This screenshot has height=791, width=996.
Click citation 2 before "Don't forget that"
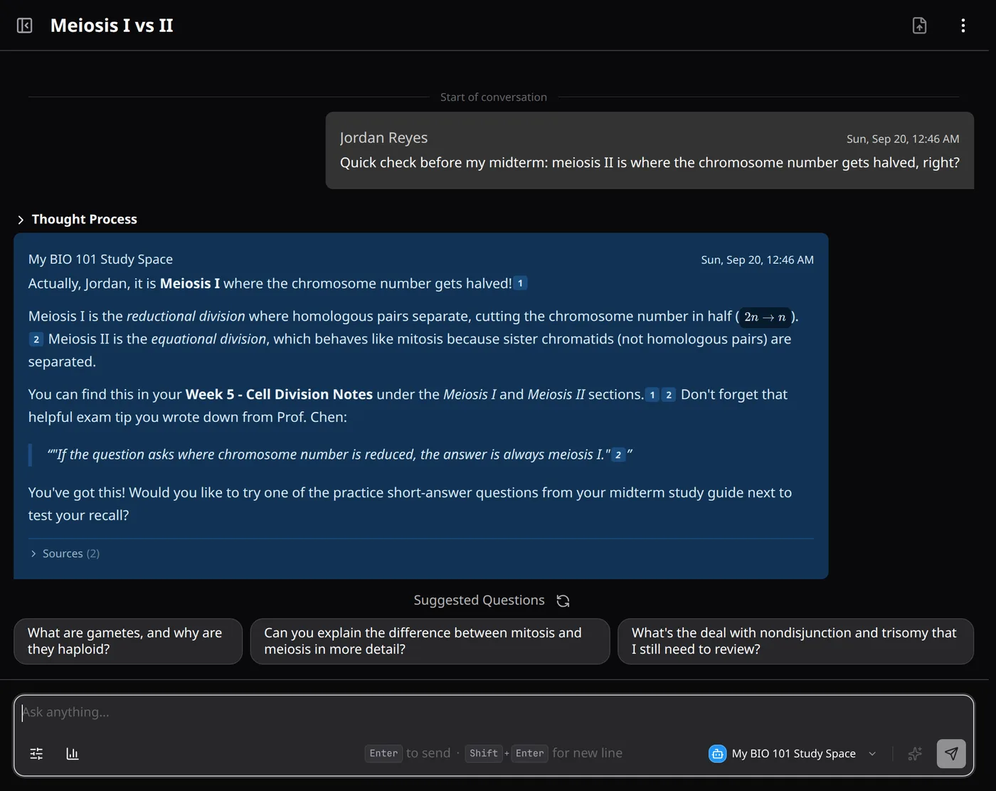coord(669,395)
